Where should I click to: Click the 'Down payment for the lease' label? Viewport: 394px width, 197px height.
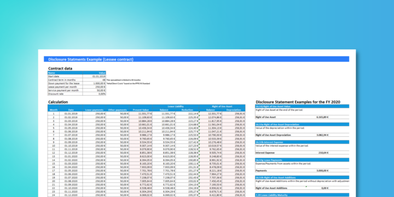pos(65,83)
